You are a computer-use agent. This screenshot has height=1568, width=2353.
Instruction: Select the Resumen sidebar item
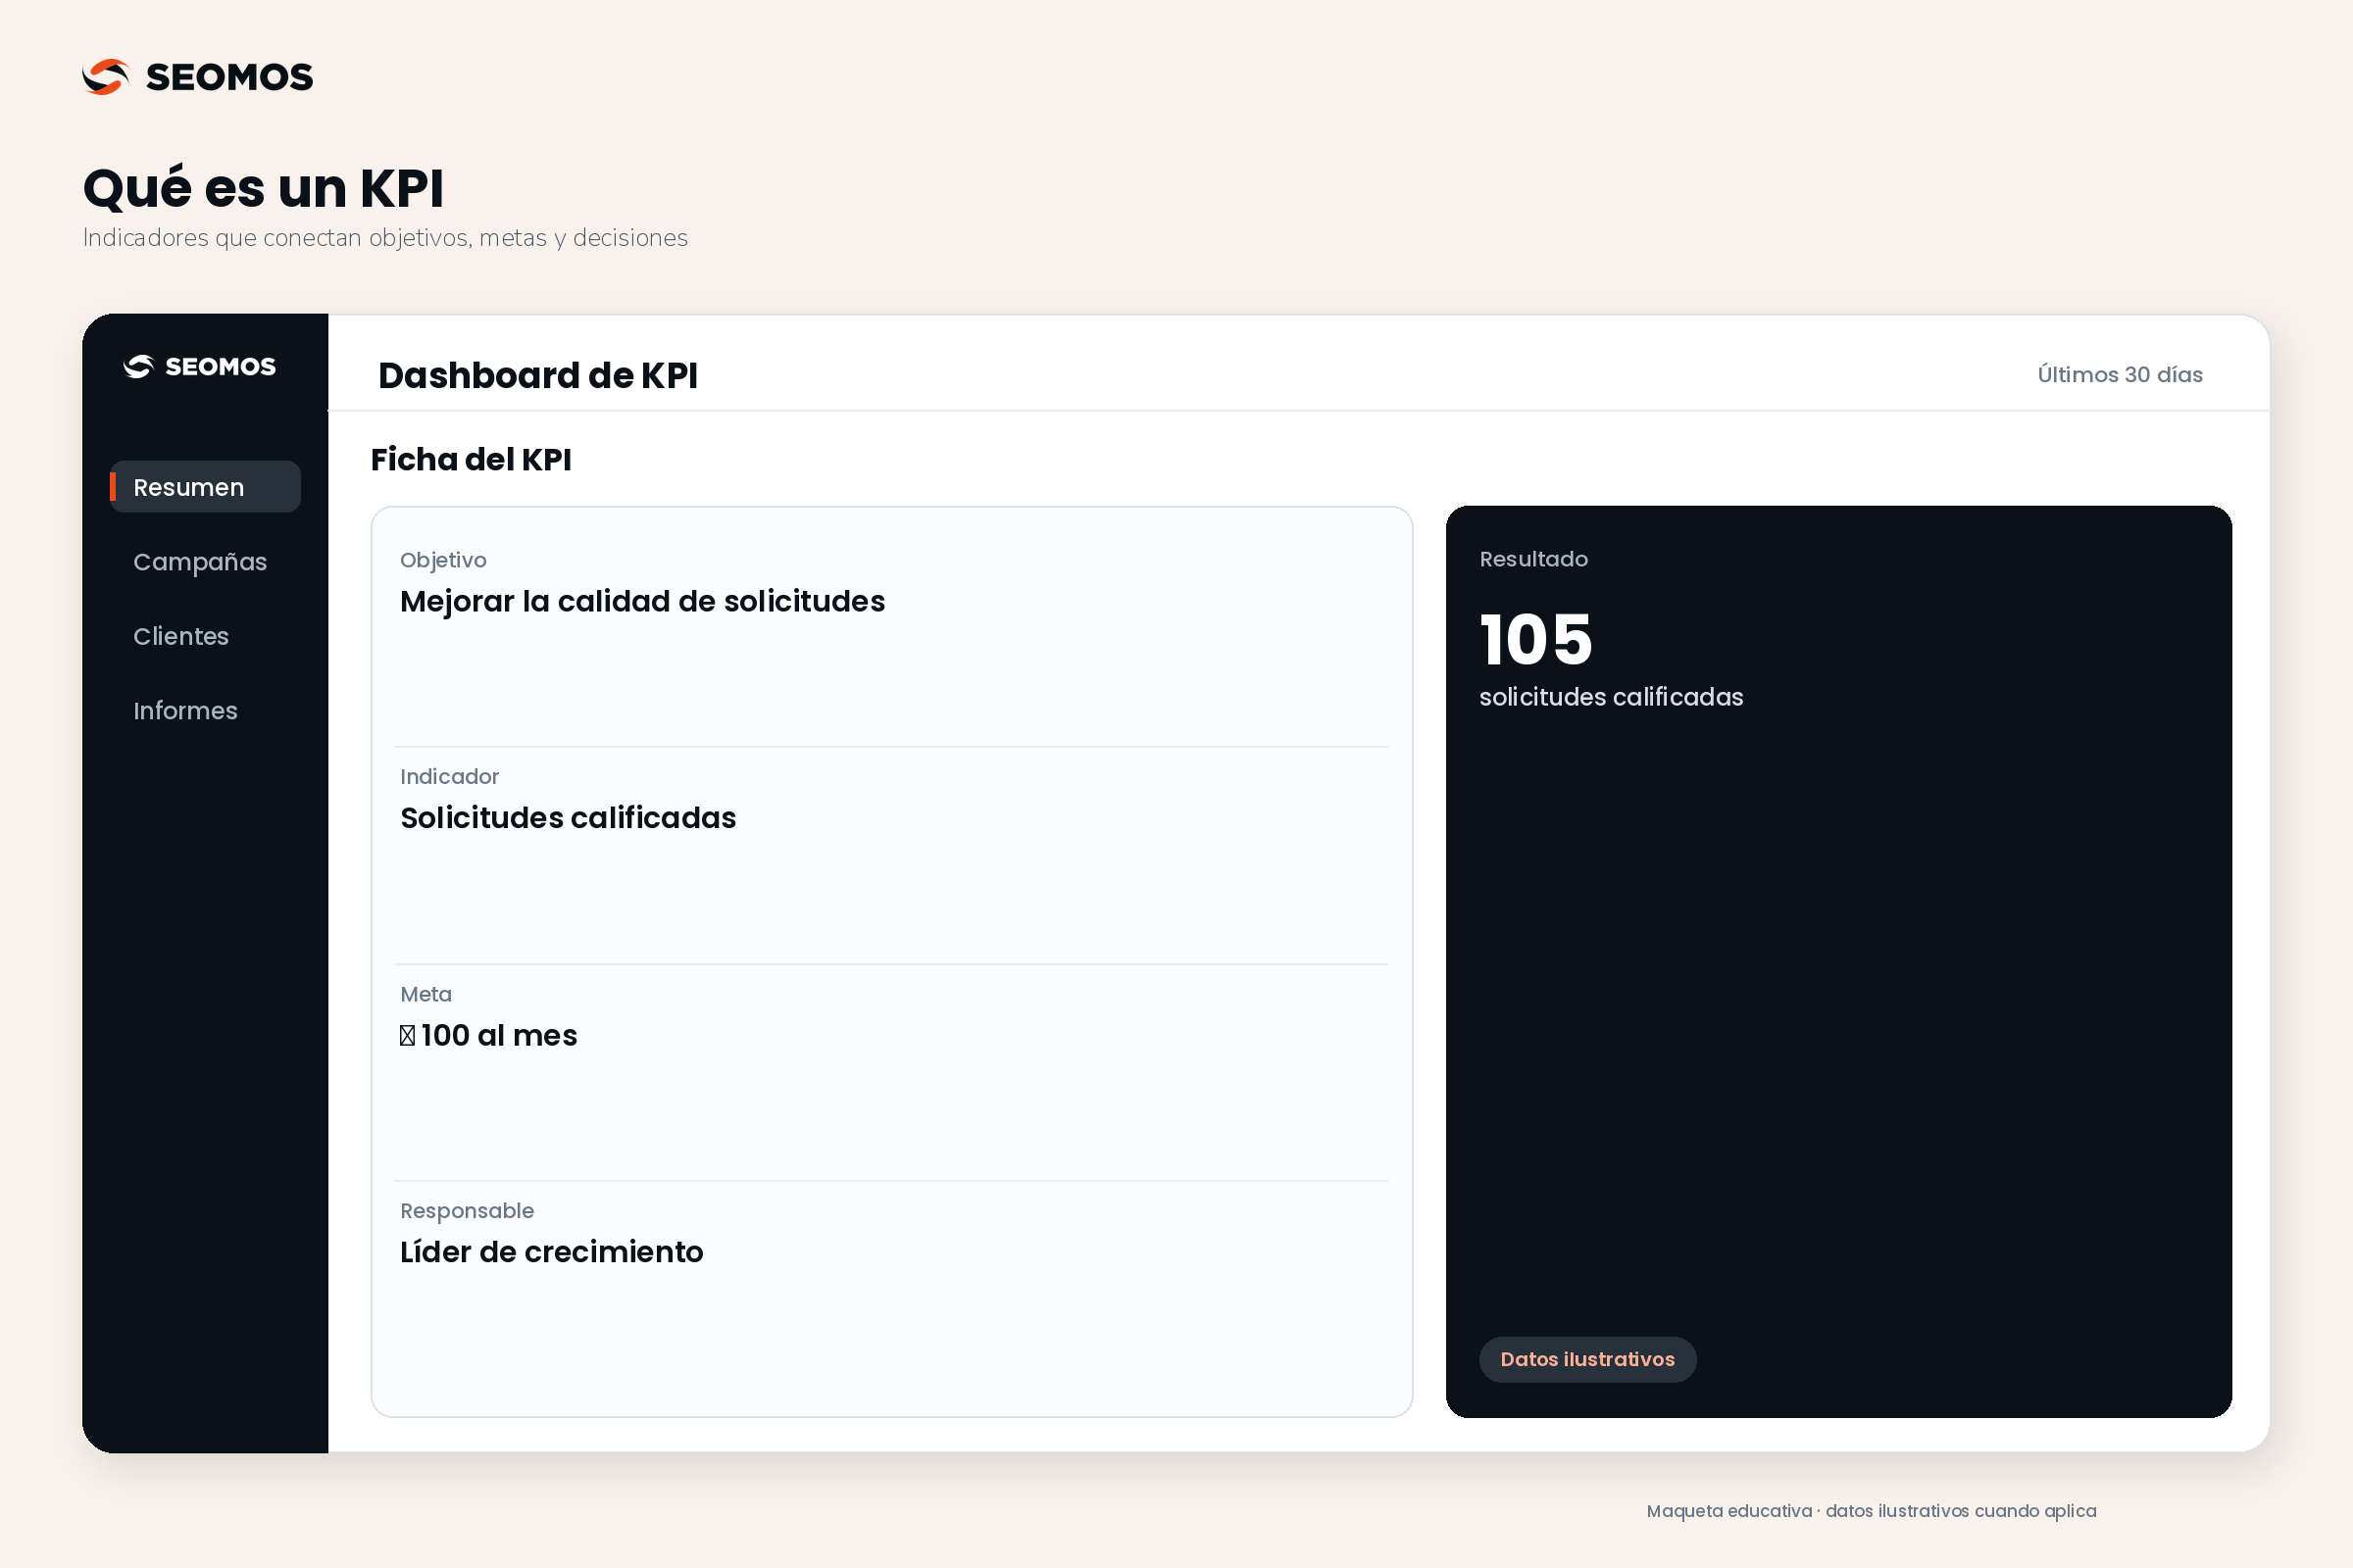[205, 487]
